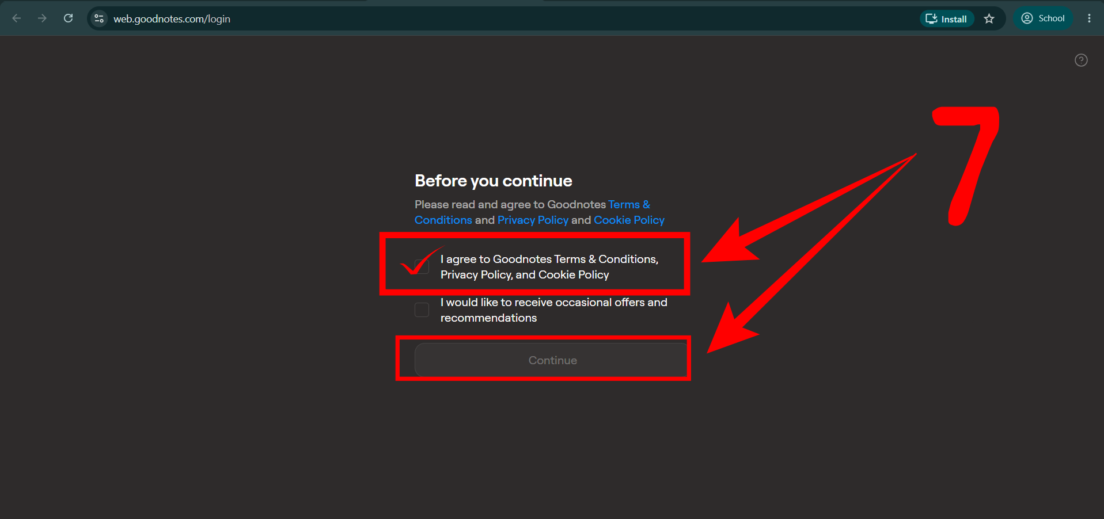Screen dimensions: 1104x519
Task: Open the help question mark icon
Action: click(x=1081, y=60)
